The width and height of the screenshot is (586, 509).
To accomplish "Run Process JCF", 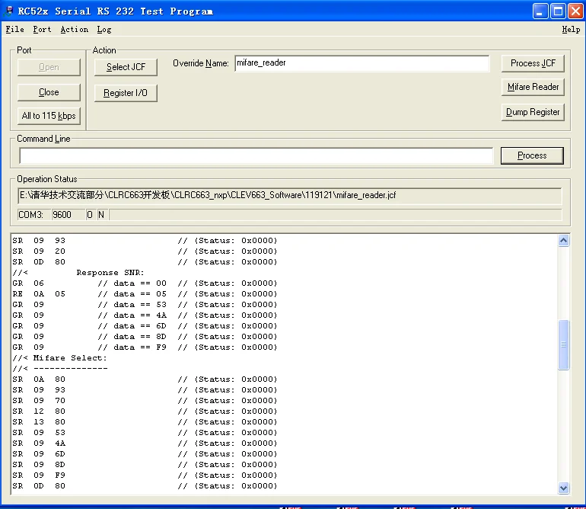I will pyautogui.click(x=533, y=63).
